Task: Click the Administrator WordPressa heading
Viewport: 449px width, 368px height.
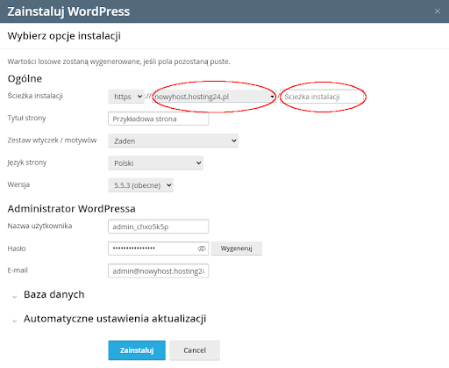Action: click(x=72, y=209)
